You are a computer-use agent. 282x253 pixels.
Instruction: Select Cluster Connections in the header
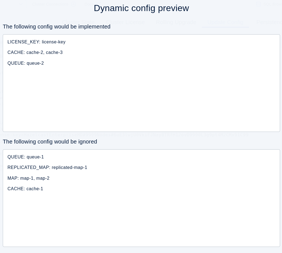pyautogui.click(x=50, y=4)
